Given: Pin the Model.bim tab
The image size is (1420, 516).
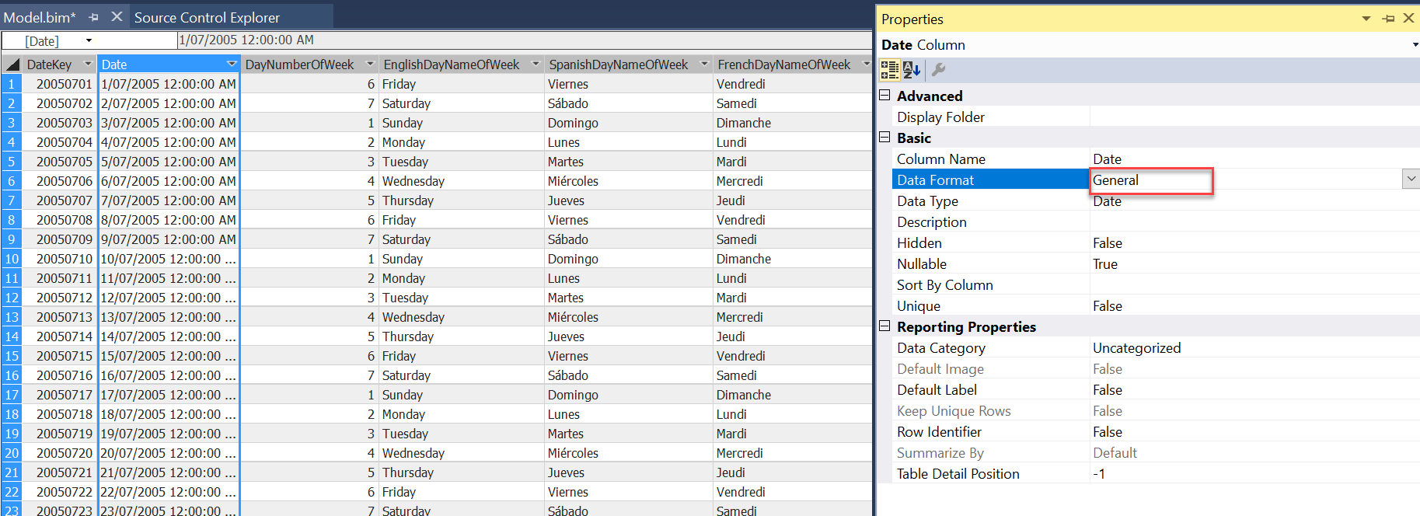Looking at the screenshot, I should (94, 17).
